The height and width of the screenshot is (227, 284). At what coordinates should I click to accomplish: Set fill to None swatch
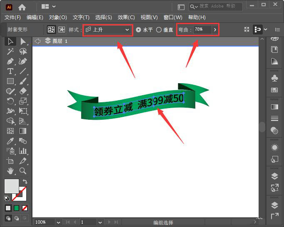pos(25,208)
